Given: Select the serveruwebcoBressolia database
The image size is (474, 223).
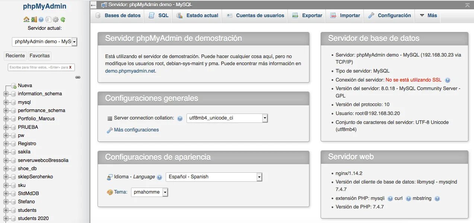Looking at the screenshot, I should click(43, 160).
